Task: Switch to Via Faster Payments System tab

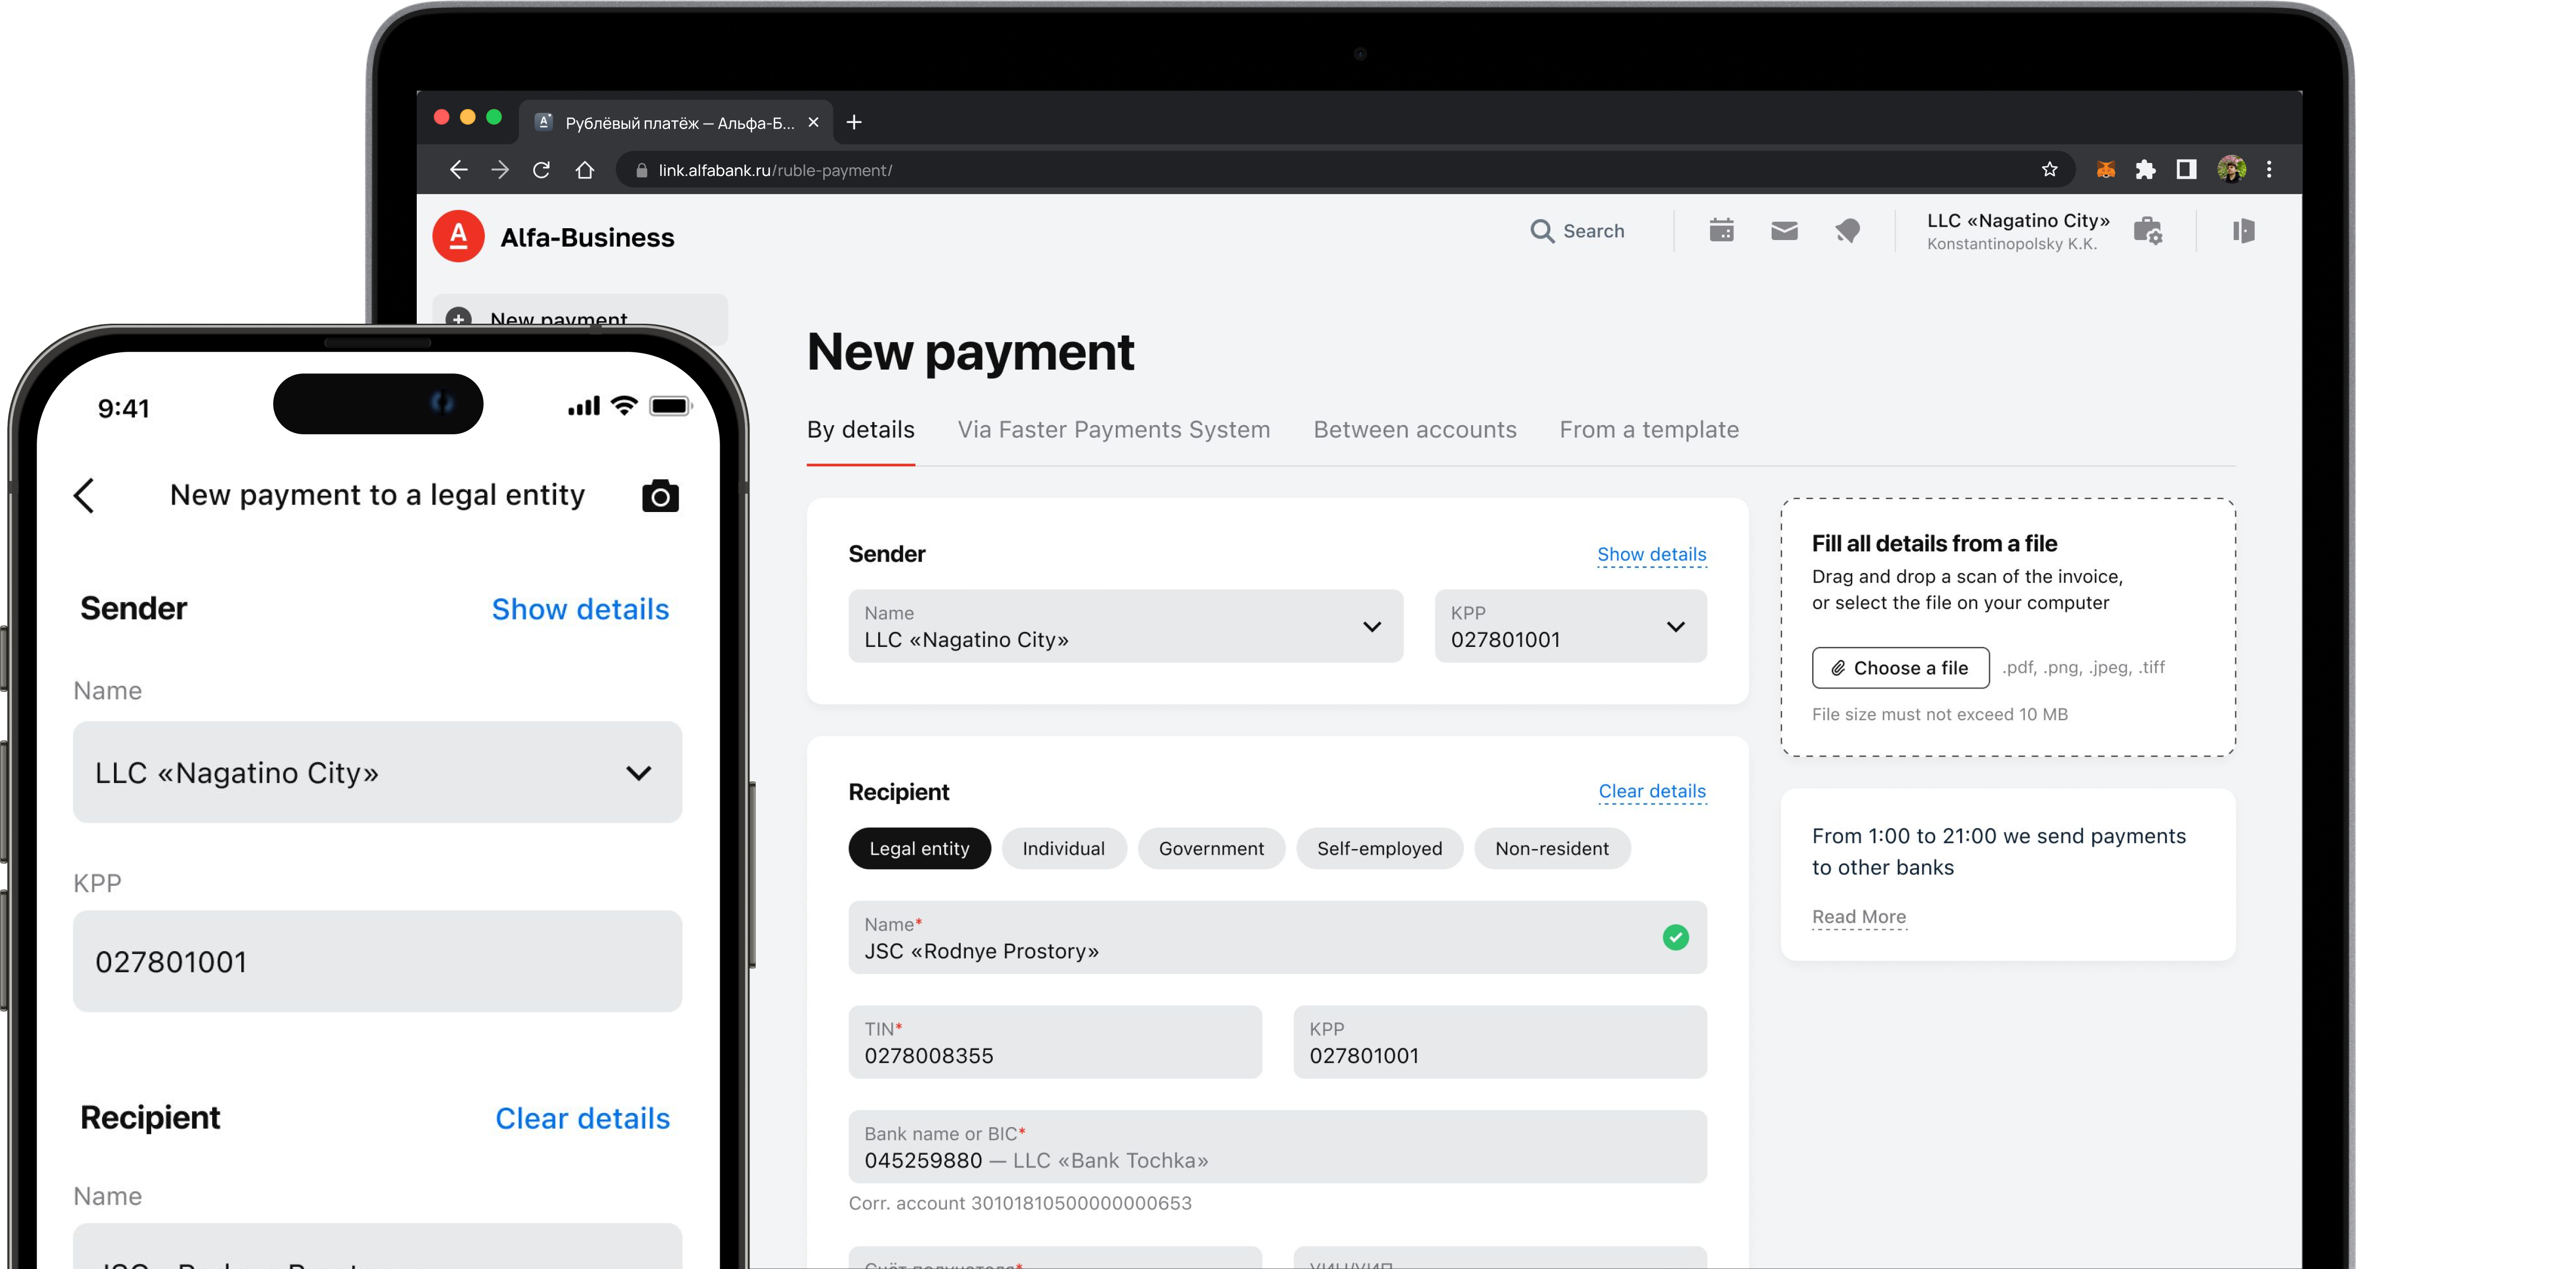Action: tap(1113, 429)
